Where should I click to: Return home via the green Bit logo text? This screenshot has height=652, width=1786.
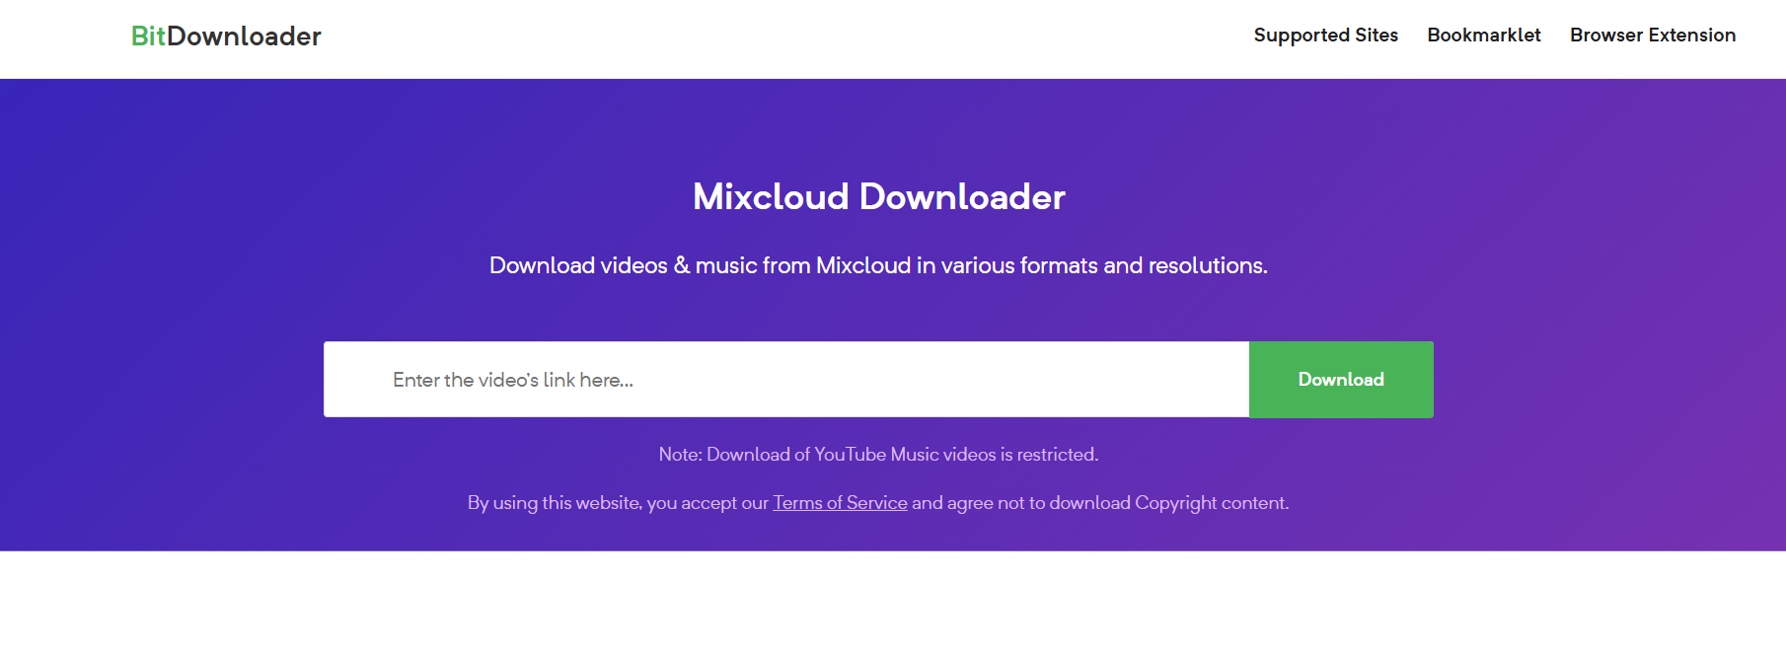pos(148,36)
